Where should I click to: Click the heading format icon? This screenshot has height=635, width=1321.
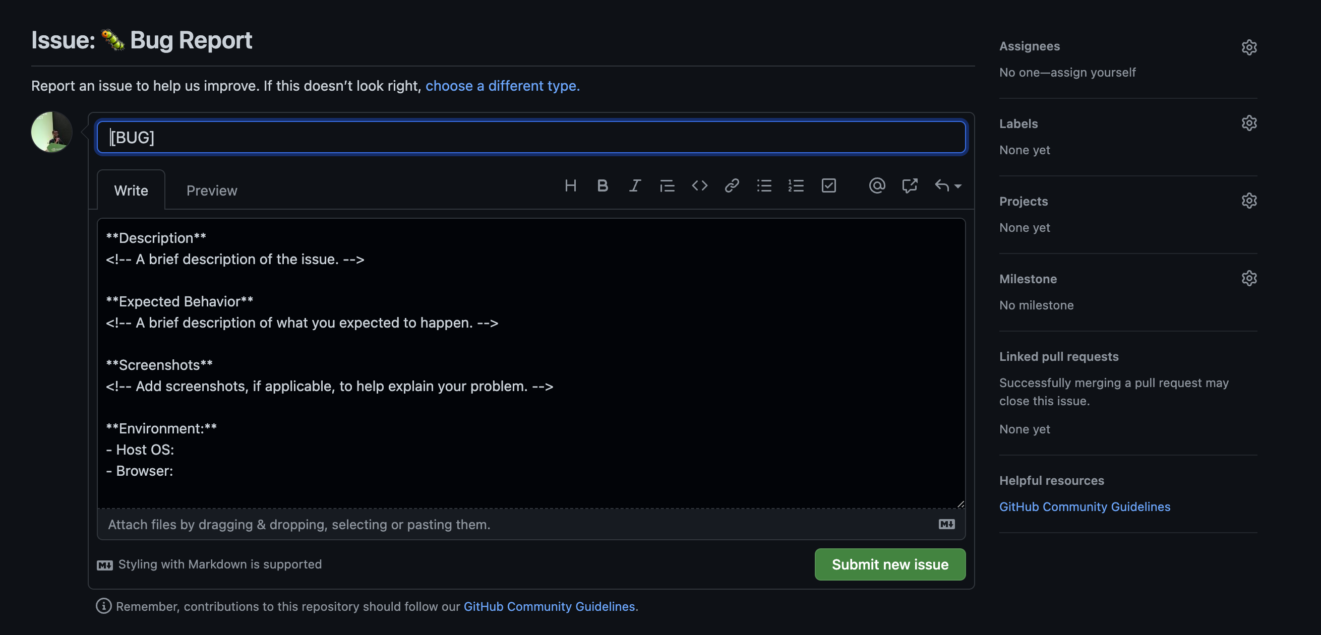click(x=570, y=185)
